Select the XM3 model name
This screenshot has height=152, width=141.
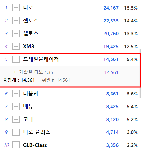click(x=29, y=46)
